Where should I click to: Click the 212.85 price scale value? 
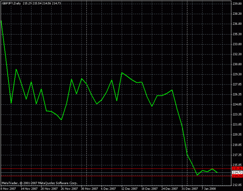coord(237,185)
